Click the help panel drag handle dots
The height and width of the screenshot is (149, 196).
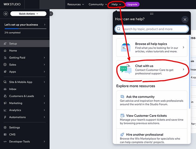[x=151, y=14]
